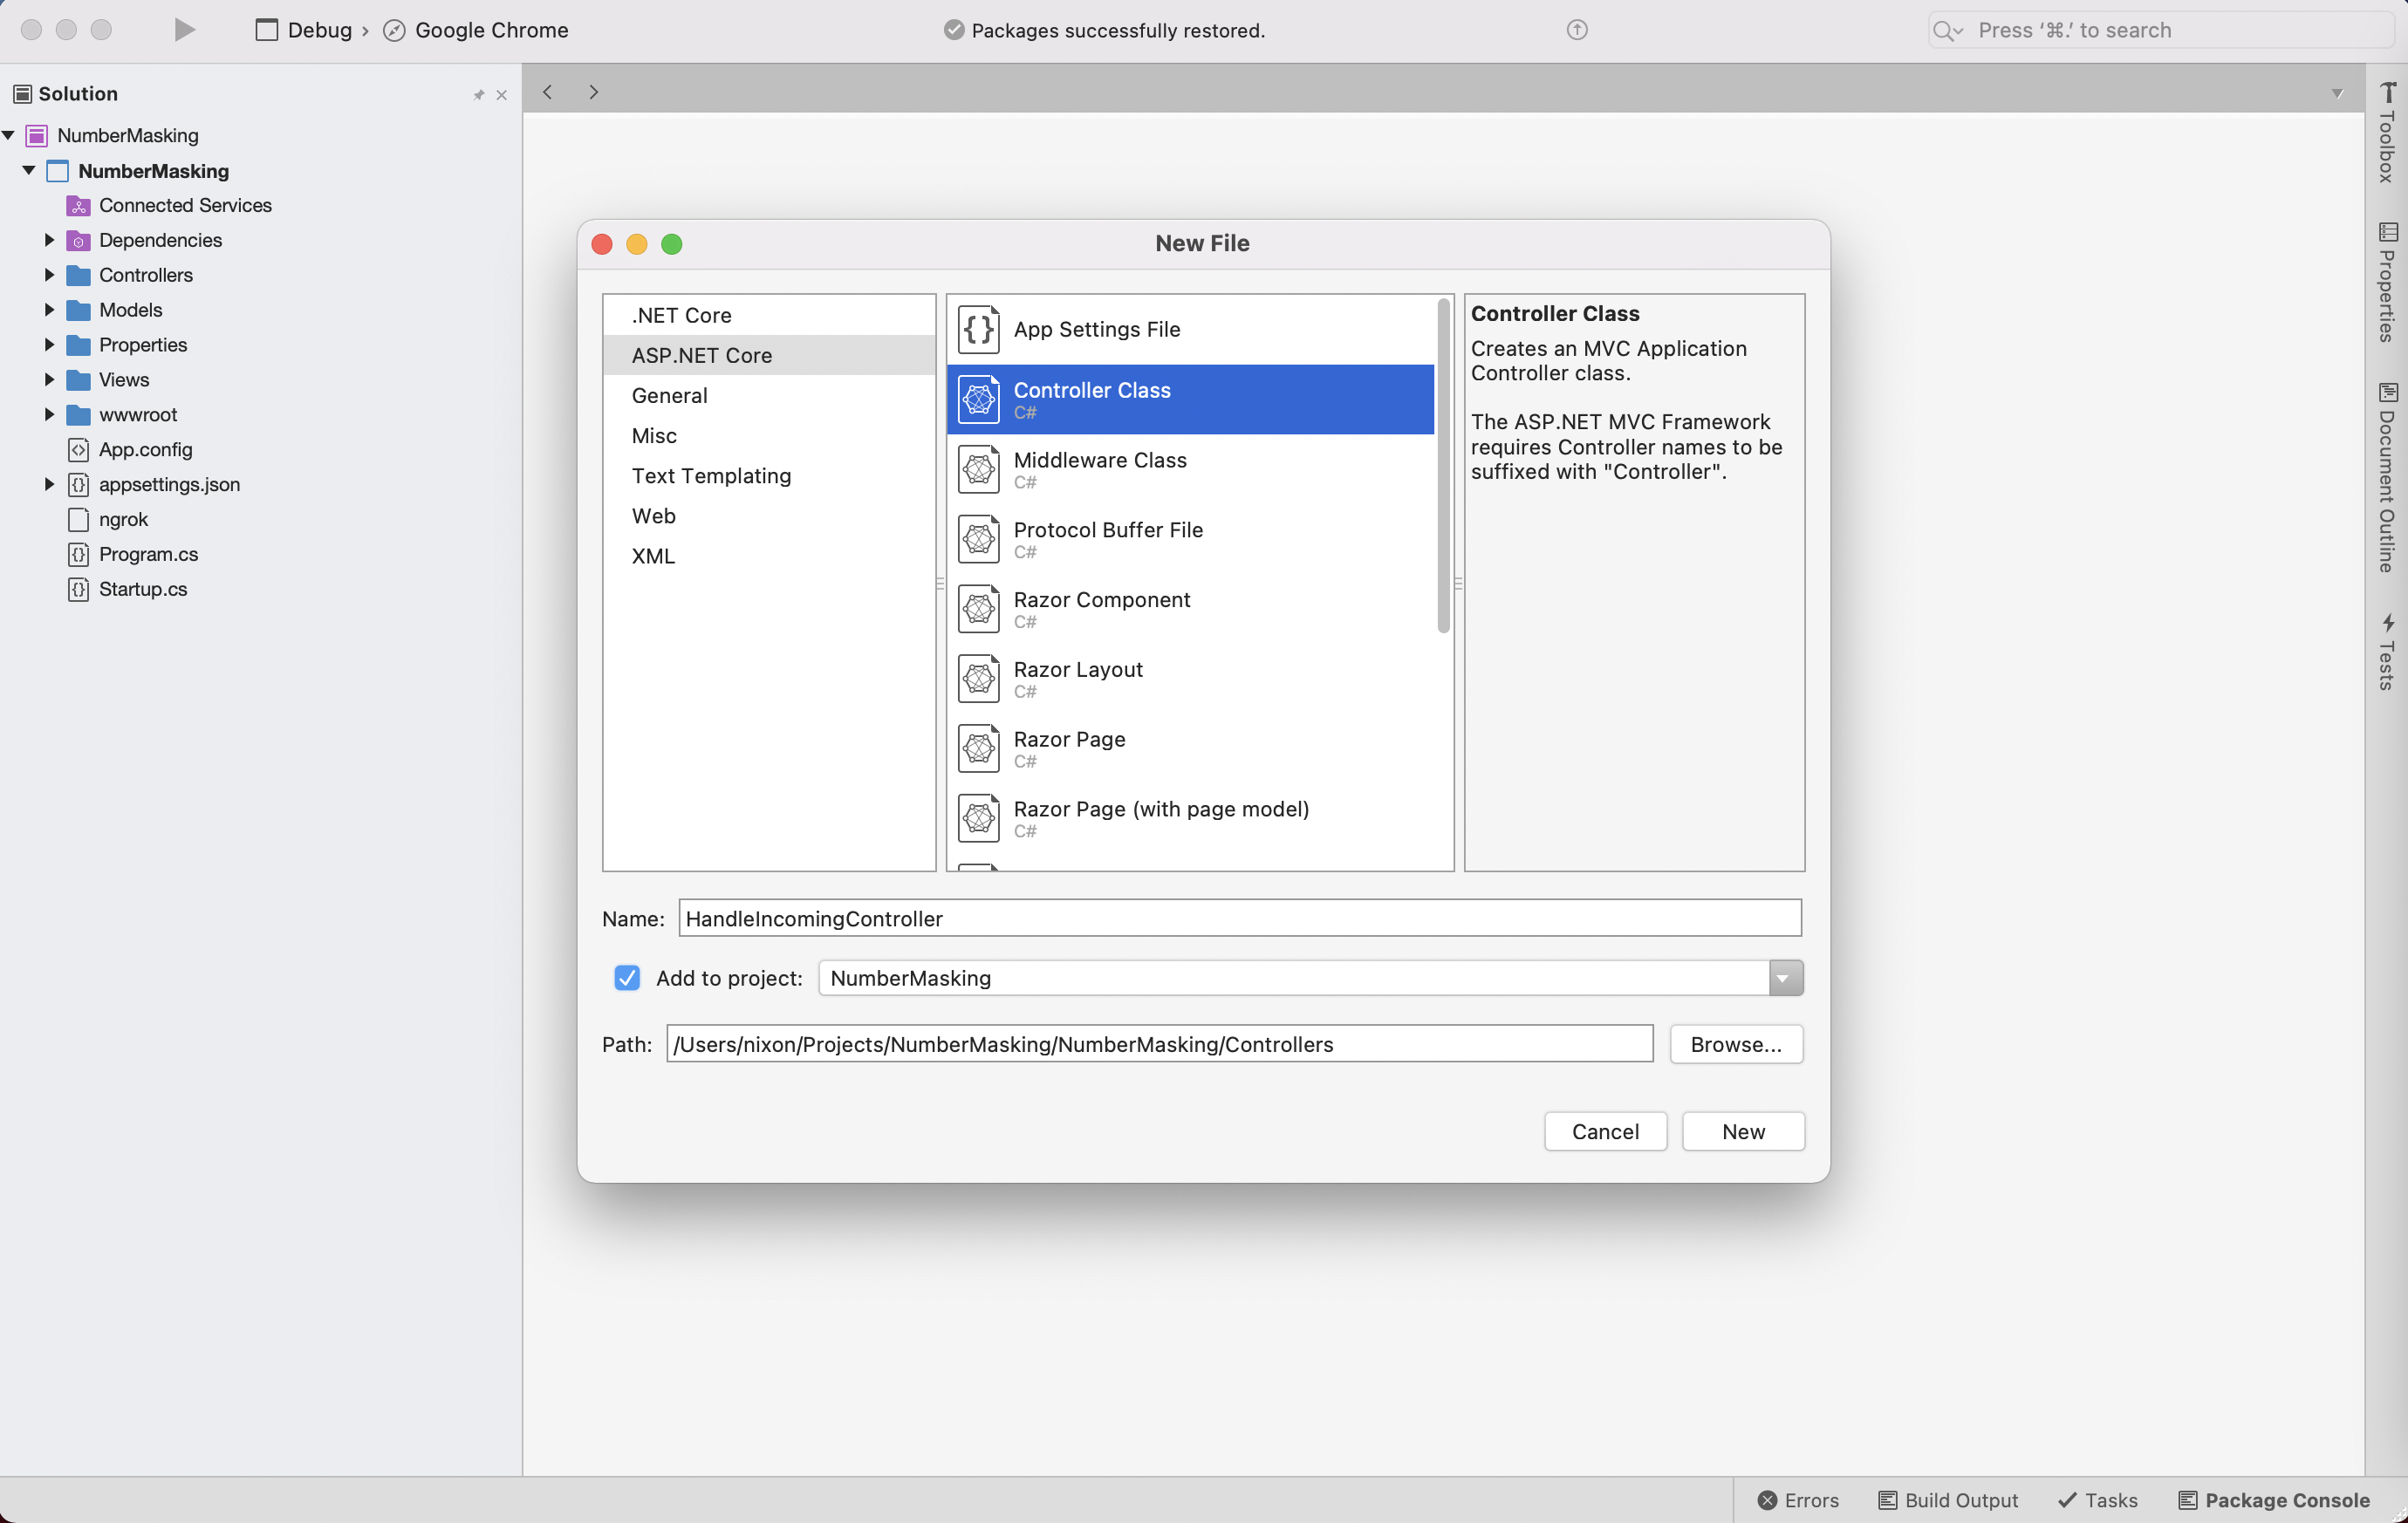Screen dimensions: 2408x1523
Task: Select the Razor Page with page model icon
Action: [x=980, y=816]
